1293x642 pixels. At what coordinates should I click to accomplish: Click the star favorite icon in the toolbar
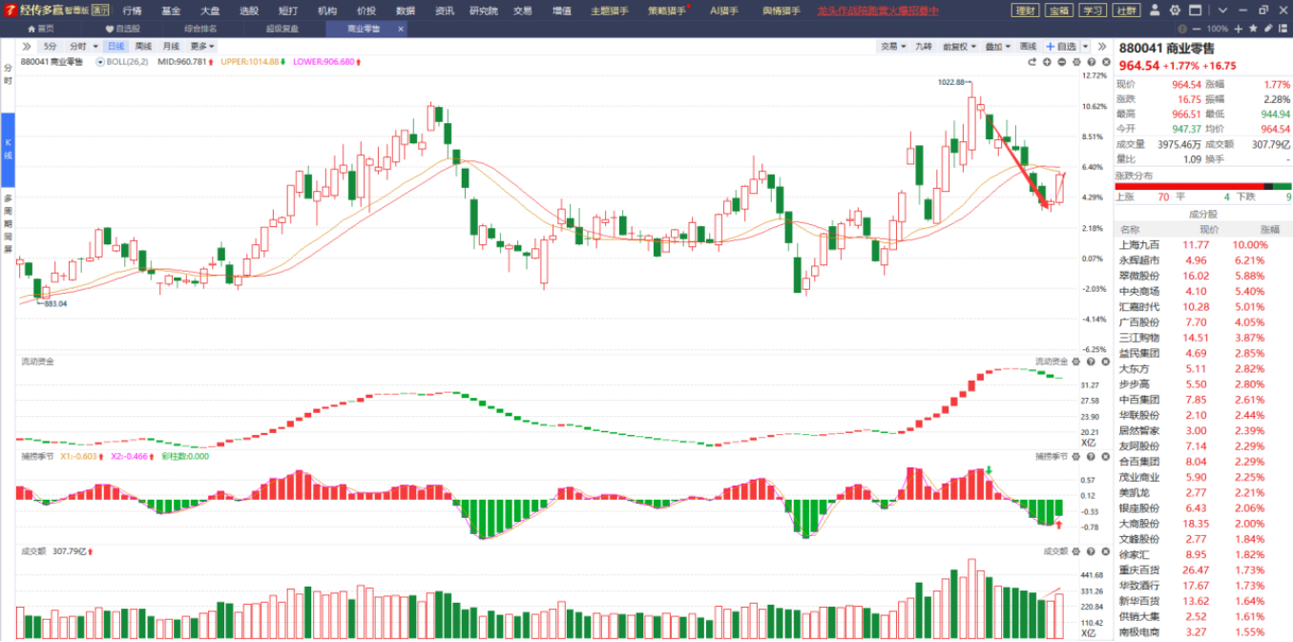click(x=1253, y=29)
